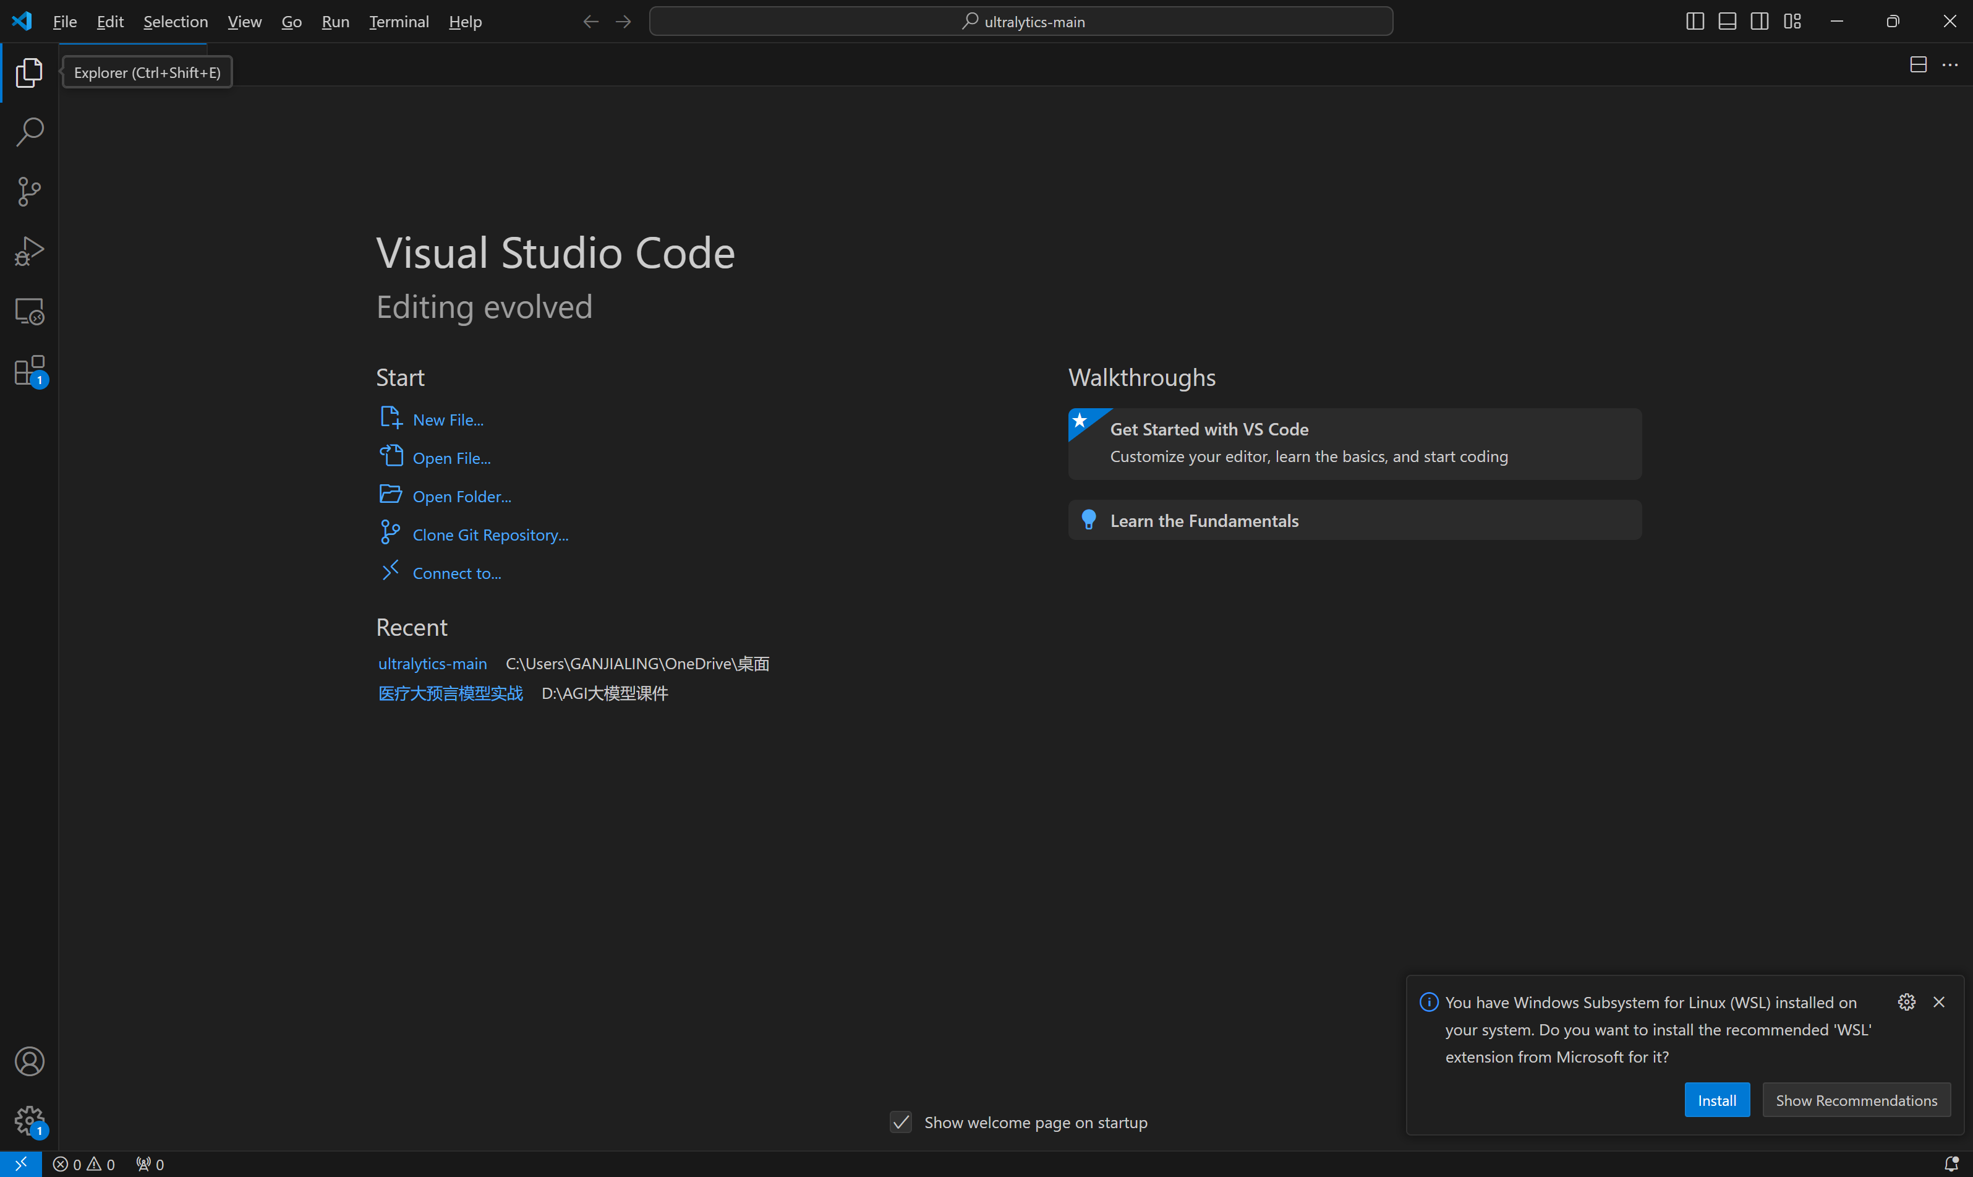The height and width of the screenshot is (1177, 1973).
Task: Click Clone Git Repository... link
Action: [x=491, y=534]
